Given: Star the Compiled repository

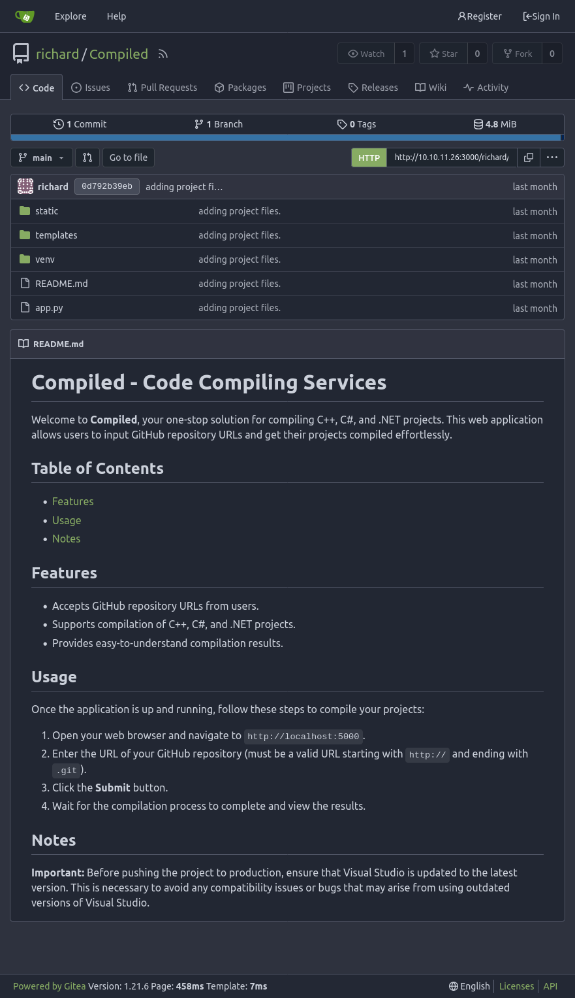Looking at the screenshot, I should click(x=444, y=54).
